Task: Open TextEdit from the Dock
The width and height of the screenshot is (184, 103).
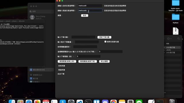Action: pyautogui.click(x=151, y=102)
